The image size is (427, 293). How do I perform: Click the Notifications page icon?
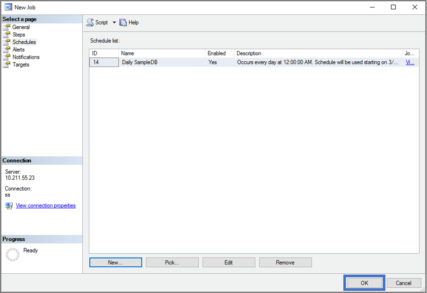(x=7, y=57)
